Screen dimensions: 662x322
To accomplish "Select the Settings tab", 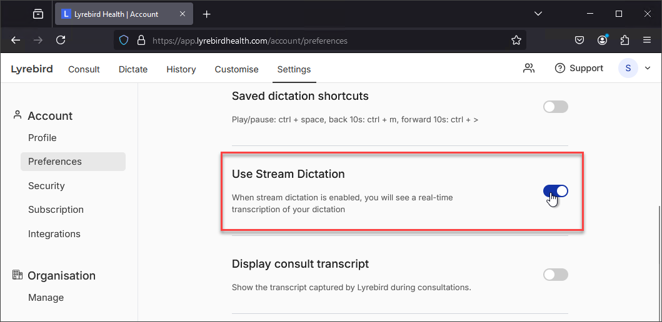I will (294, 69).
